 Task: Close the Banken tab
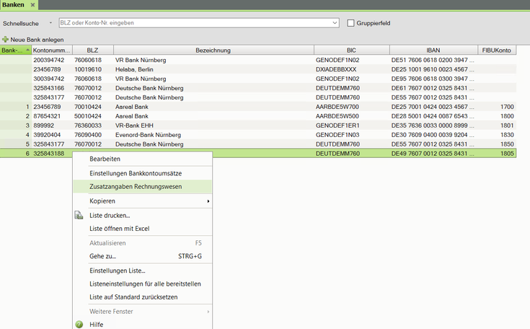(32, 5)
